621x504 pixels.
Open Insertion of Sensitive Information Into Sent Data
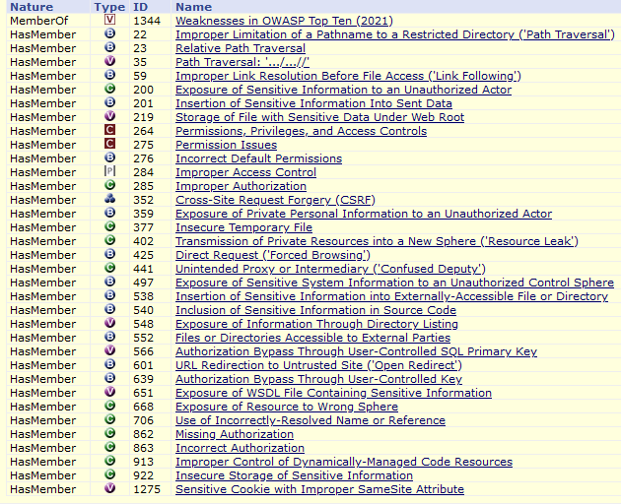(x=313, y=103)
